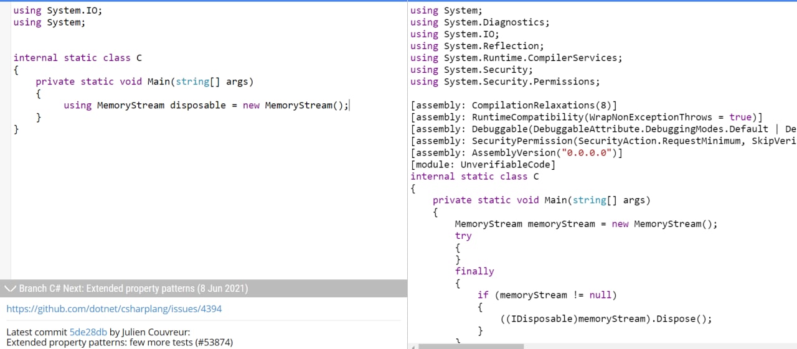Click 'private static void Main' in left editor

click(x=145, y=81)
